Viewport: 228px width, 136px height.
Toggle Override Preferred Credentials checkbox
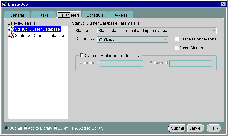coord(82,55)
